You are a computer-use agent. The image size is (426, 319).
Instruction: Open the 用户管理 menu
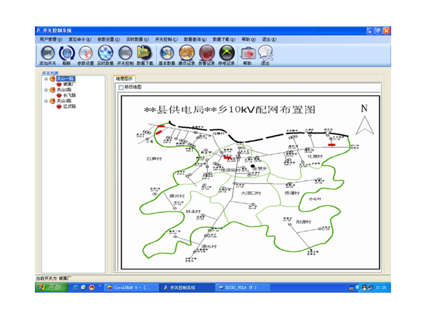tap(51, 40)
